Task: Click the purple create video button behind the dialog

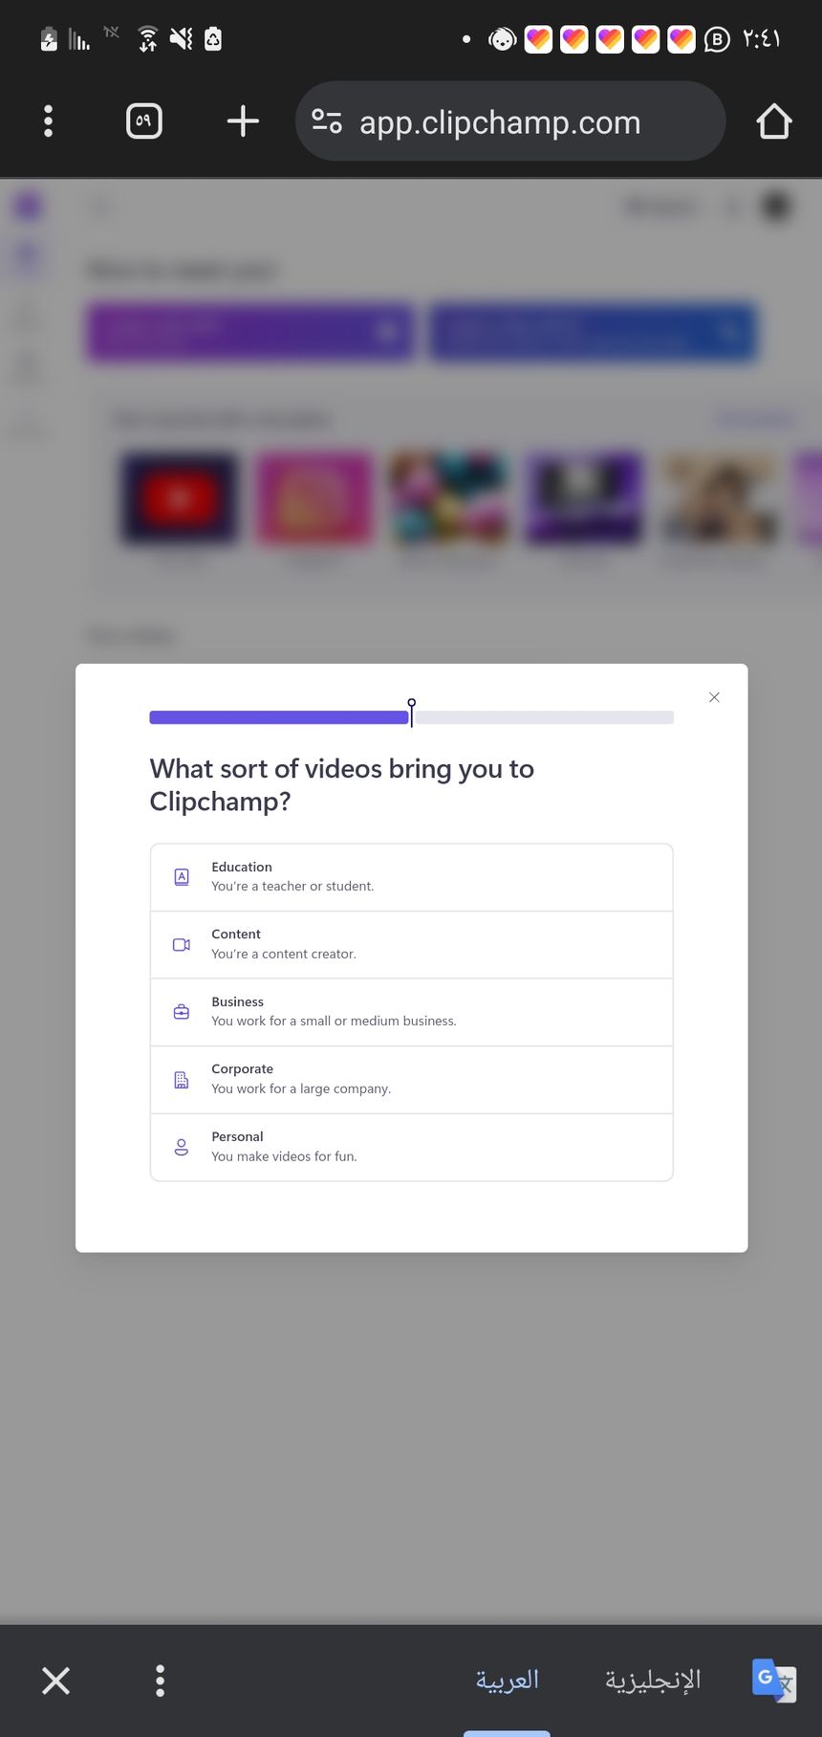Action: click(x=250, y=333)
